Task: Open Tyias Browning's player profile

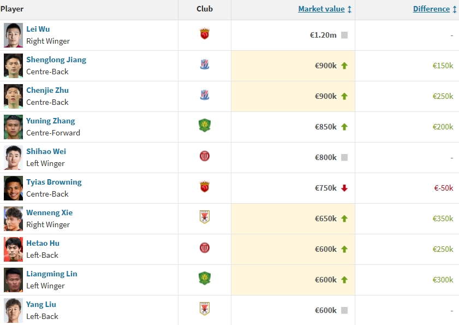Action: [x=53, y=182]
